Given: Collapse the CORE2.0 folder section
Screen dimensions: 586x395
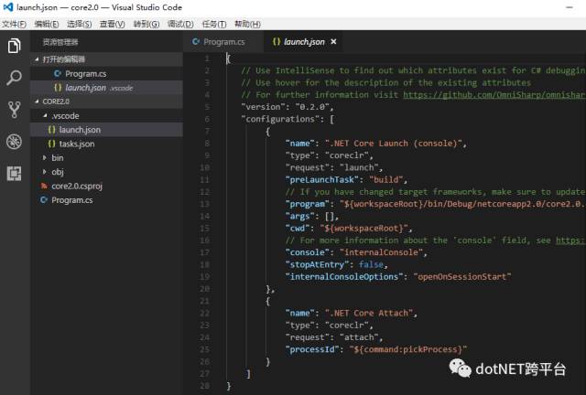Looking at the screenshot, I should 106,101.
